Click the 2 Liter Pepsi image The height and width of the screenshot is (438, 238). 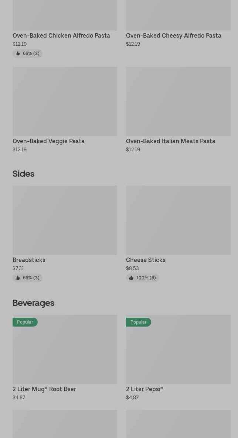pos(178,354)
